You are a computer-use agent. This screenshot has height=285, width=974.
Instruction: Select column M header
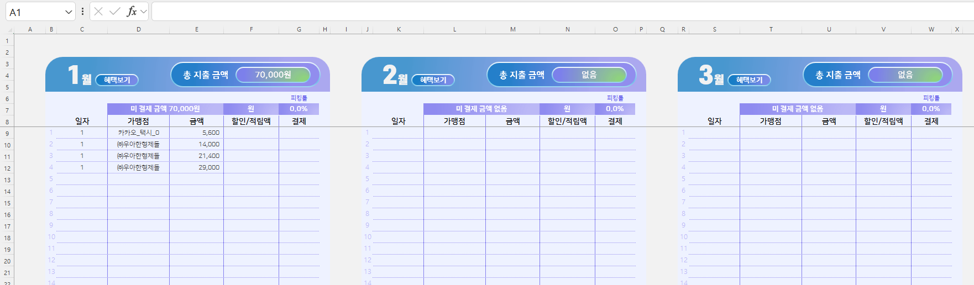(x=513, y=29)
